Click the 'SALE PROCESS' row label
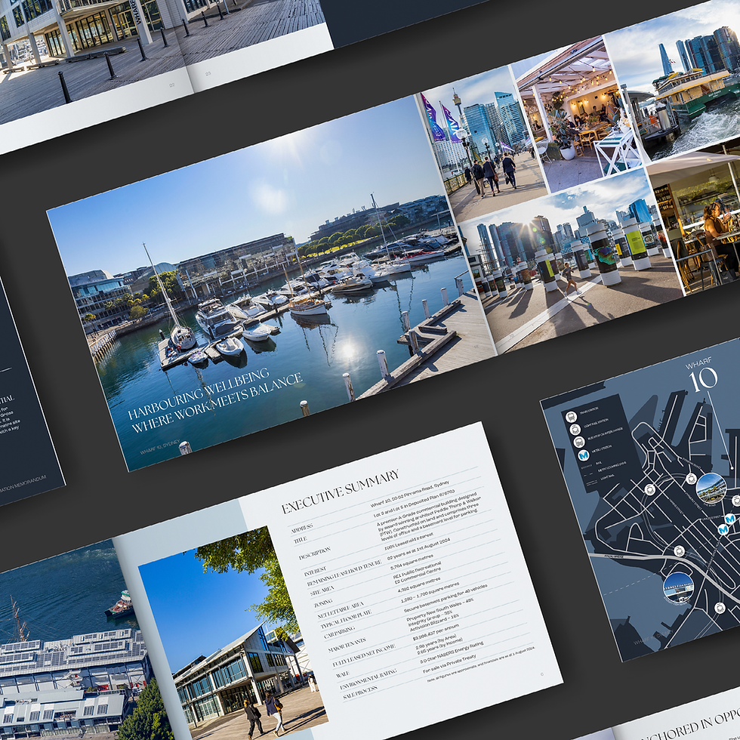The height and width of the screenshot is (740, 740). tap(360, 692)
